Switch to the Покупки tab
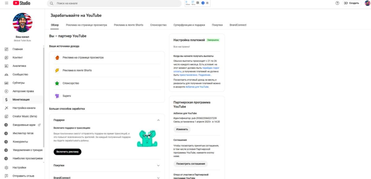 (217, 25)
